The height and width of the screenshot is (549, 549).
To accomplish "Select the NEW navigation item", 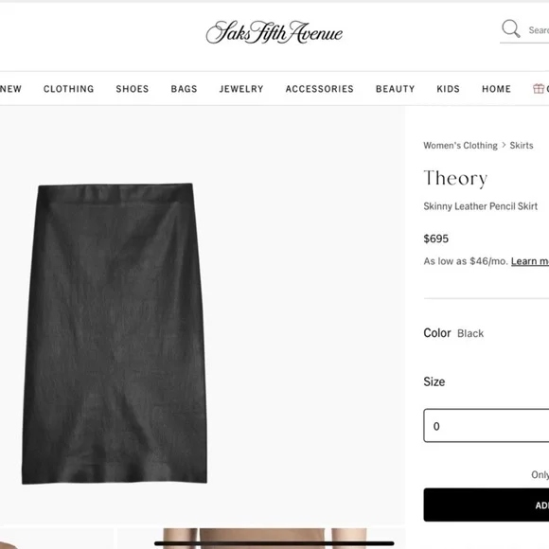I will [x=10, y=89].
